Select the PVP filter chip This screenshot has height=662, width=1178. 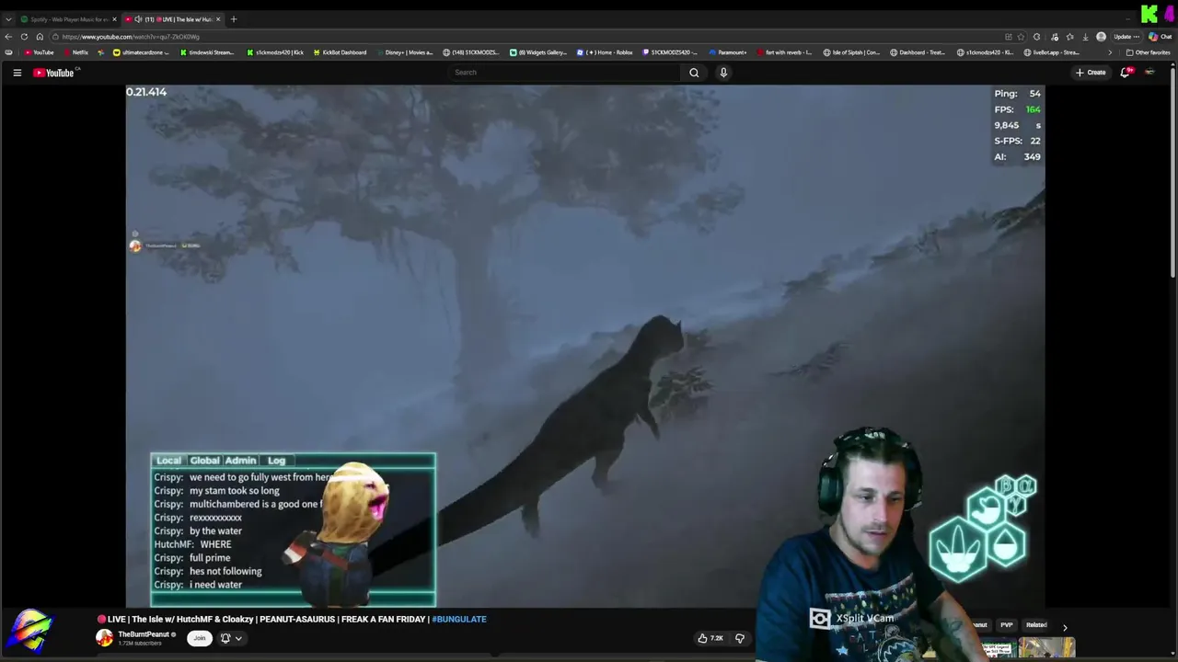1007,625
